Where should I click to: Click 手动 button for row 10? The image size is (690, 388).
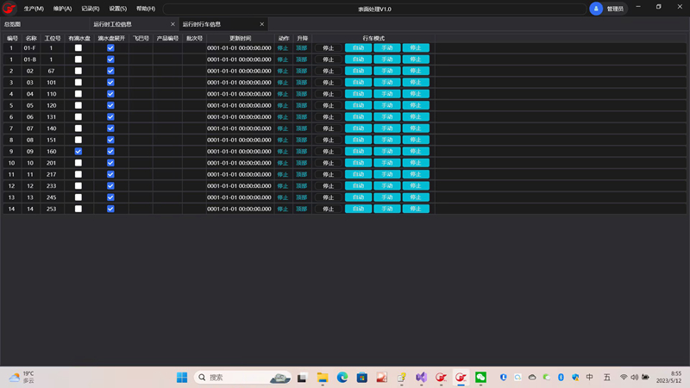386,163
